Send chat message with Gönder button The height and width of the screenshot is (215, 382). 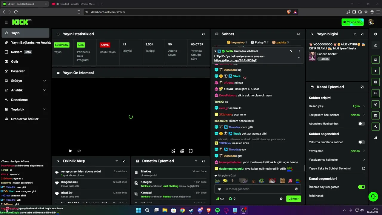tap(293, 199)
